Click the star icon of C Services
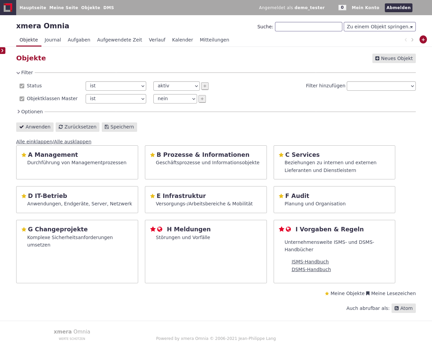 (281, 155)
